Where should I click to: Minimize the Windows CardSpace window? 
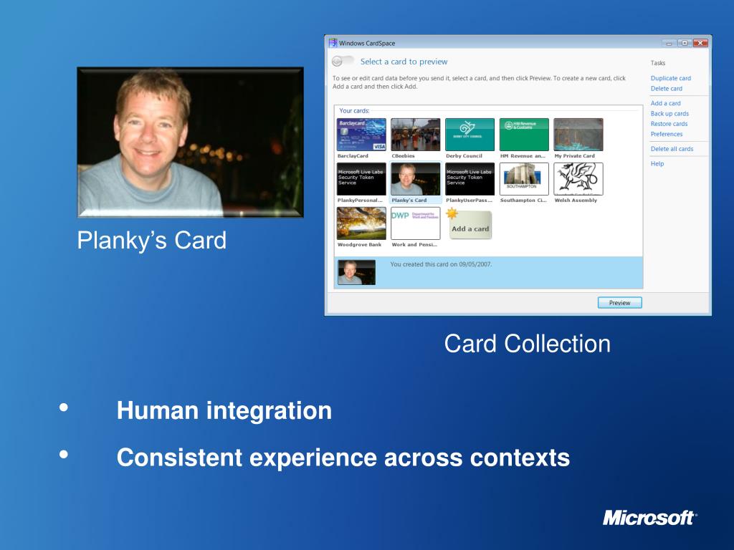click(x=669, y=43)
